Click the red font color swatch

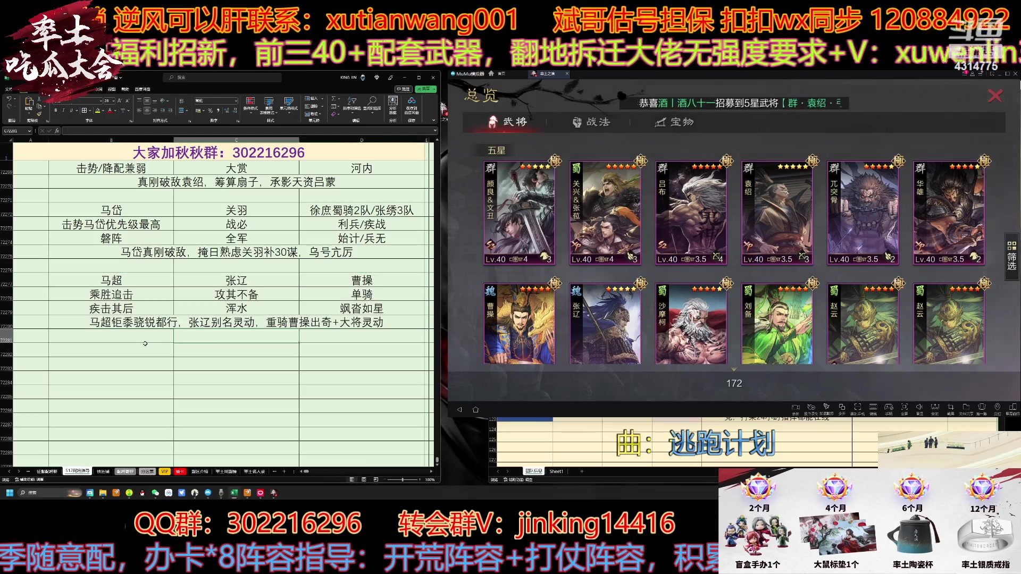point(110,111)
